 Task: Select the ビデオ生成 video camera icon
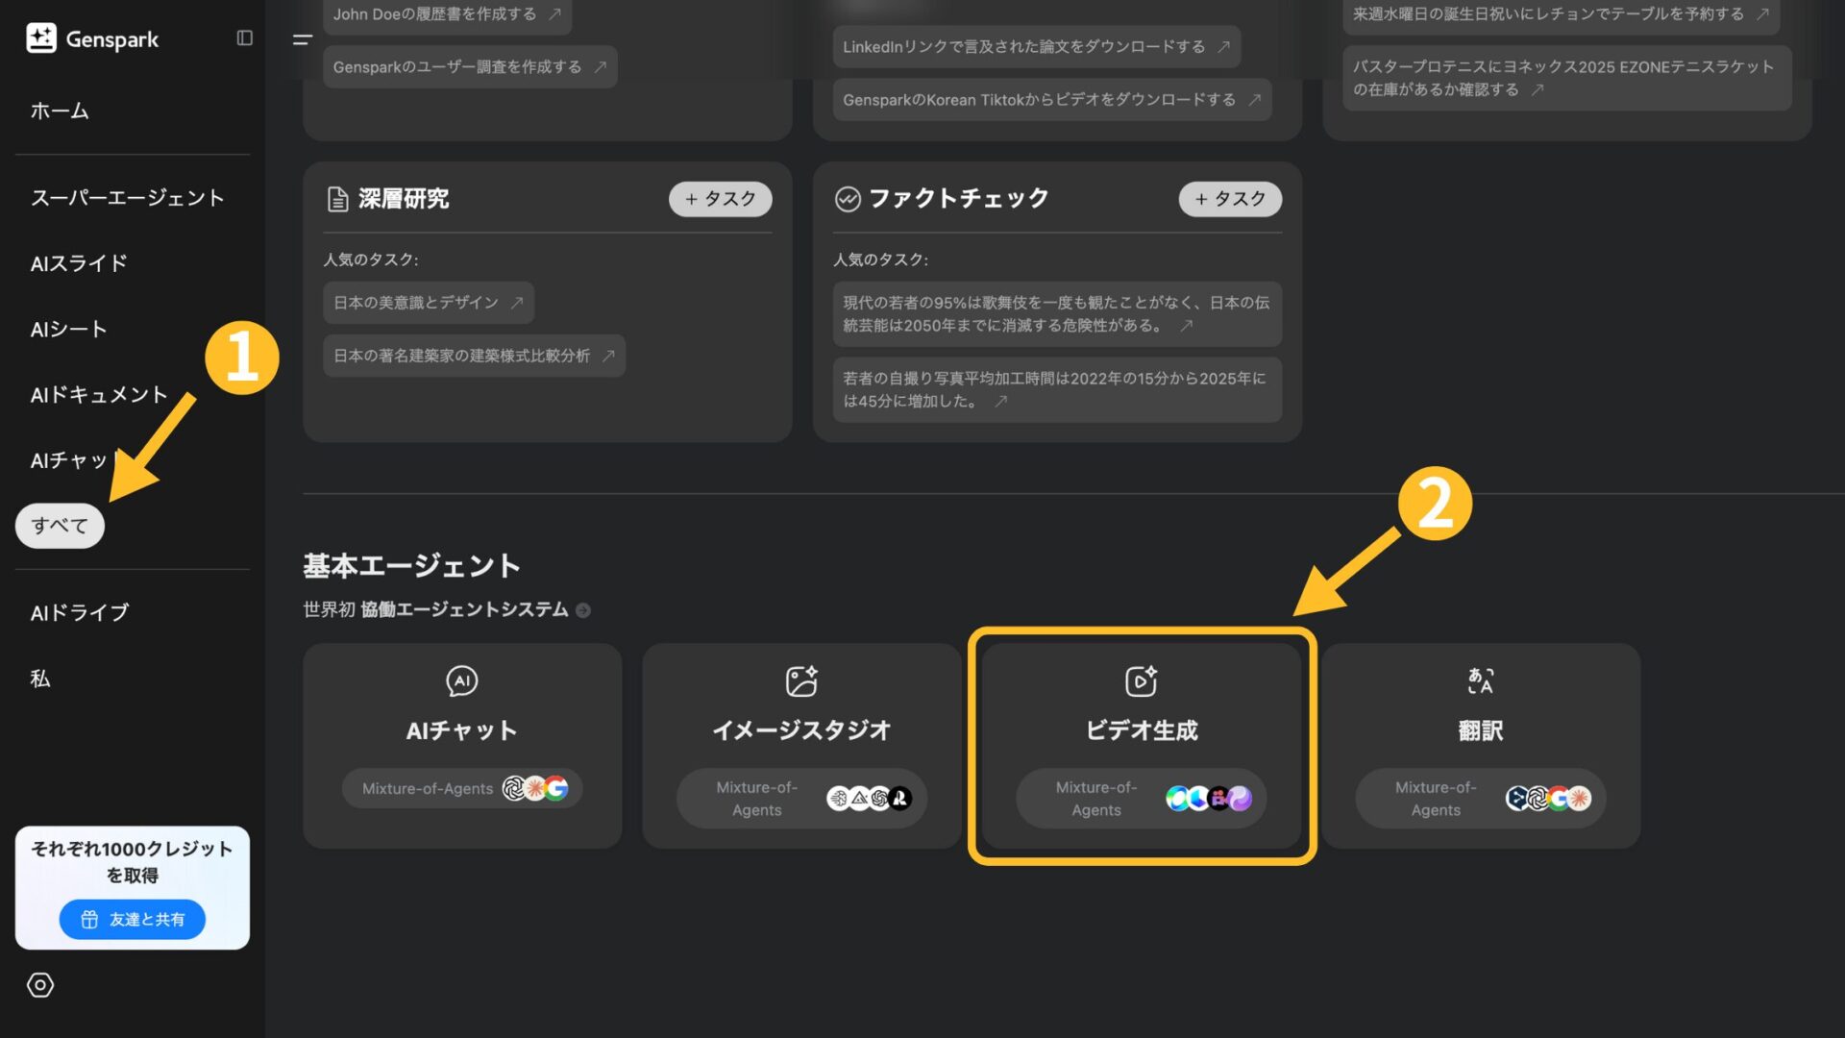pyautogui.click(x=1143, y=680)
